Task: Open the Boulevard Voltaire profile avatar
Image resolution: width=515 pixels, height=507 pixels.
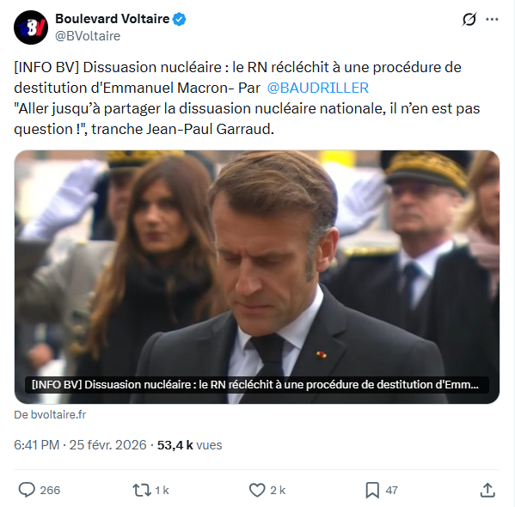Action: pos(31,27)
